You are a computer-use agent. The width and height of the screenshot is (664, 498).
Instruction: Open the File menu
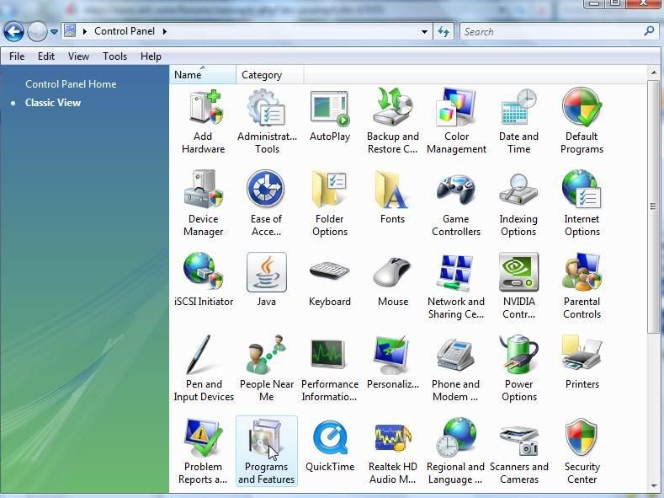pos(17,56)
